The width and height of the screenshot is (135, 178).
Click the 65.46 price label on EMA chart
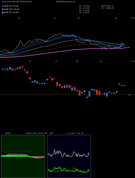coord(127,47)
